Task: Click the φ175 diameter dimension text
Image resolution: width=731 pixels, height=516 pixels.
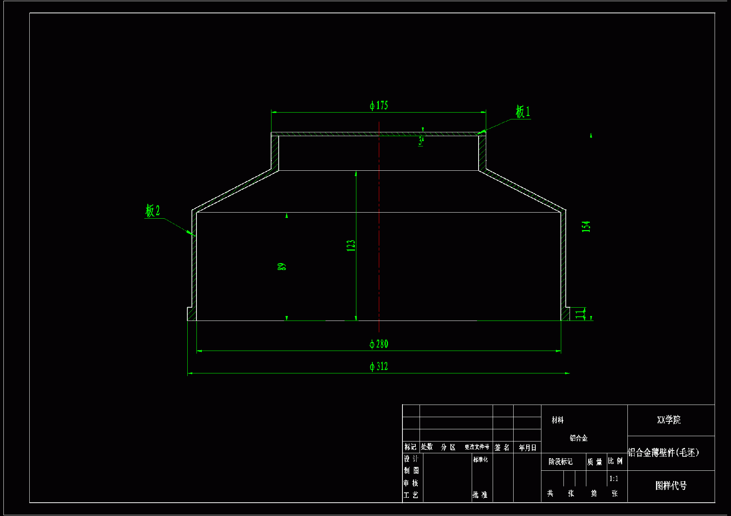Action: [x=378, y=105]
